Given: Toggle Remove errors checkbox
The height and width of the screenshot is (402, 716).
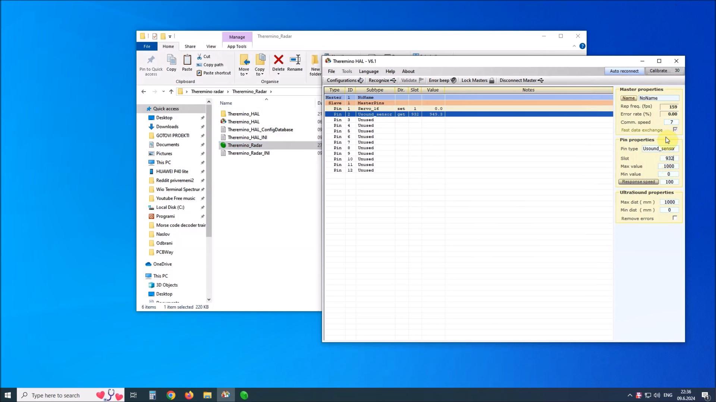Looking at the screenshot, I should click(x=676, y=218).
